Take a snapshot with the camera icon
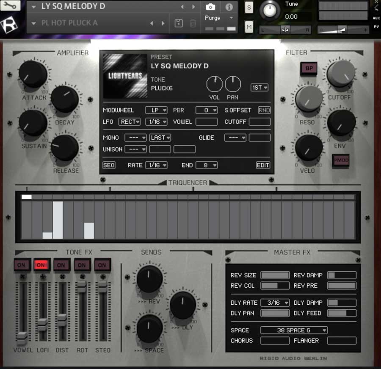381x369 pixels. pos(210,7)
